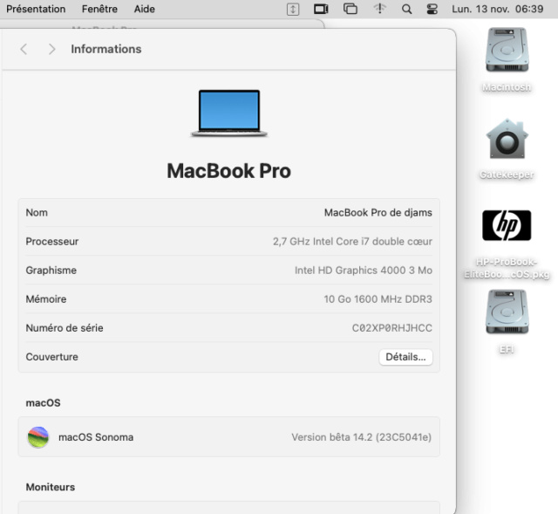Open the Aide menu
Screen dimensions: 558x514
(144, 9)
